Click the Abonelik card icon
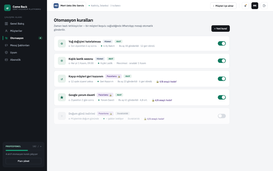Viewport: 273px width, 171px height. (6, 60)
